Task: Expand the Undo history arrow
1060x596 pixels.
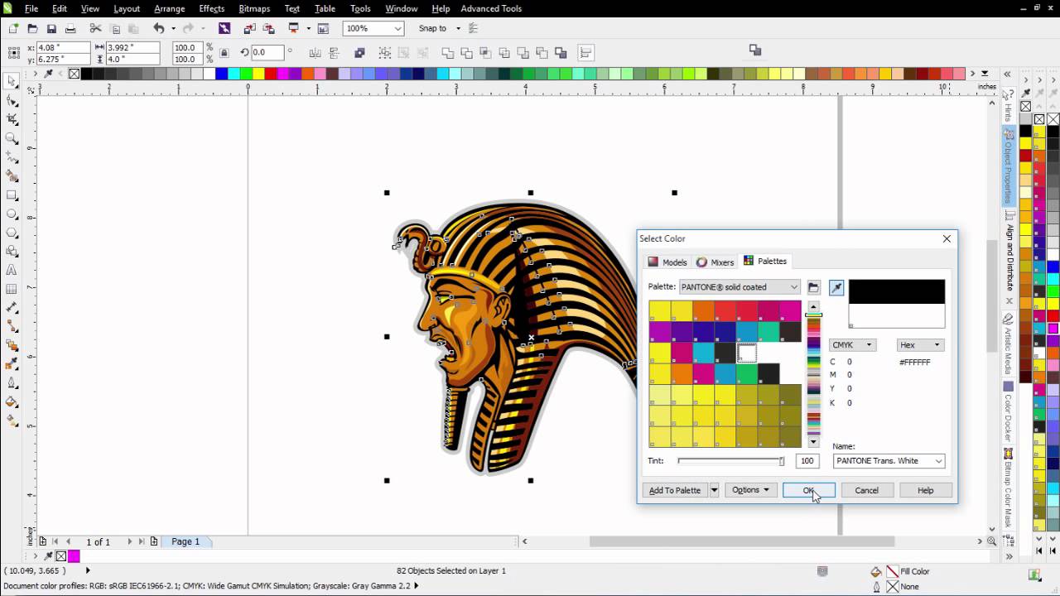Action: click(x=172, y=28)
